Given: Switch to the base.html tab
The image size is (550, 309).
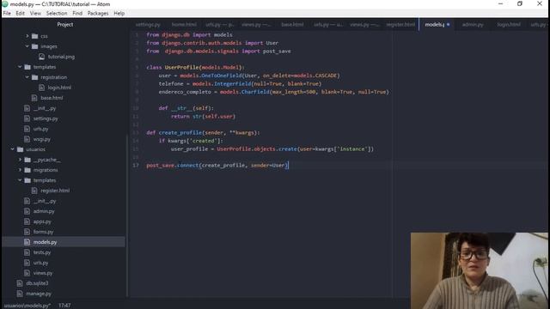Looking at the screenshot, I should (x=292, y=25).
